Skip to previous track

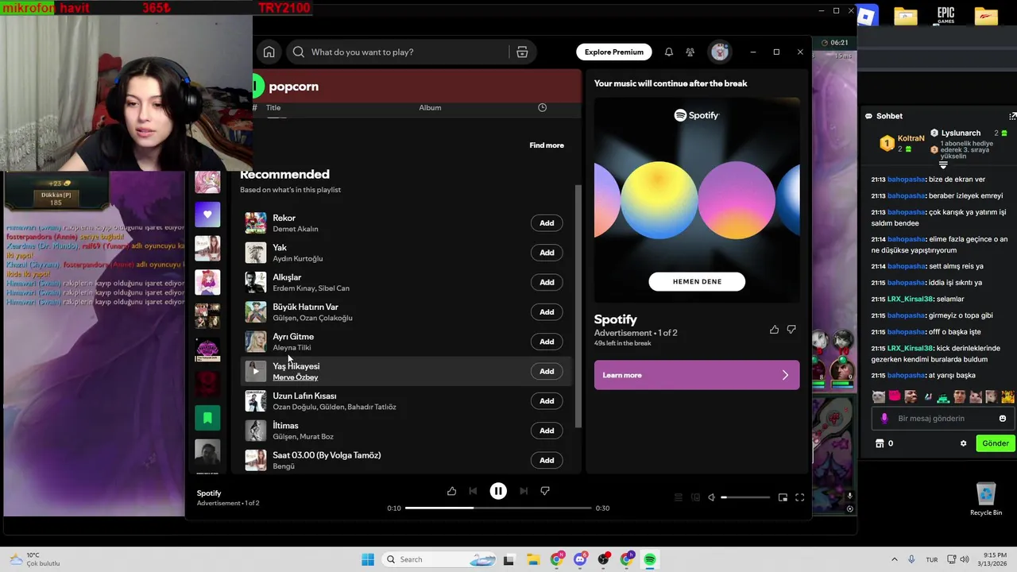pos(473,491)
